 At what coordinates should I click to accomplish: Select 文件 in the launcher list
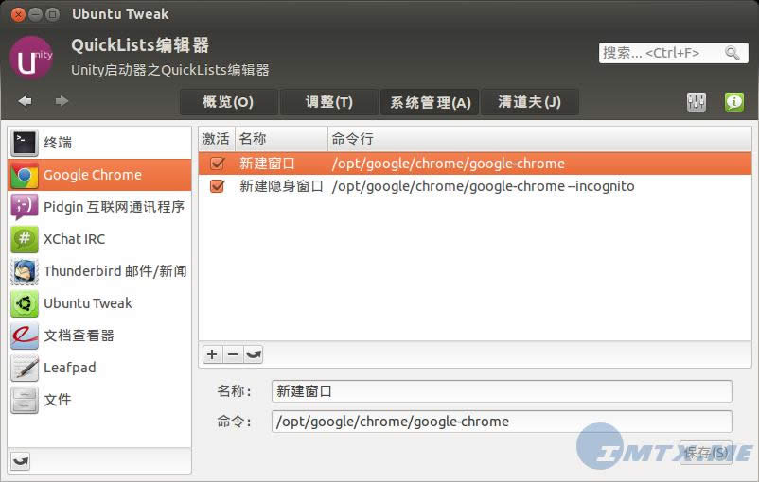click(x=99, y=401)
